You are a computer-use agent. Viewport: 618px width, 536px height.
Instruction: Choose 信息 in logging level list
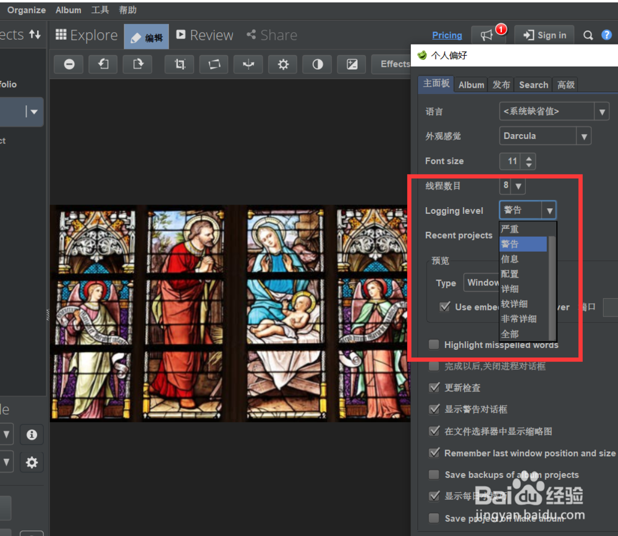click(523, 259)
